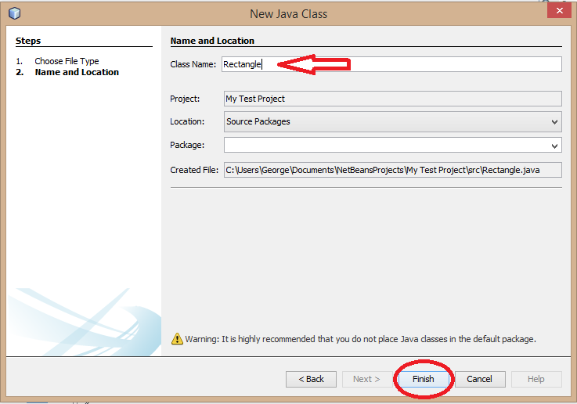
Task: Click the New Java Class title bar
Action: pyautogui.click(x=288, y=13)
